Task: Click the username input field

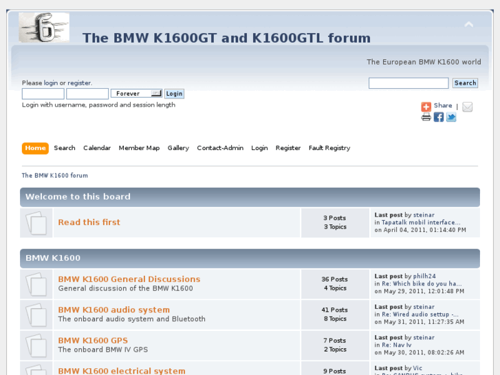Action: 43,94
